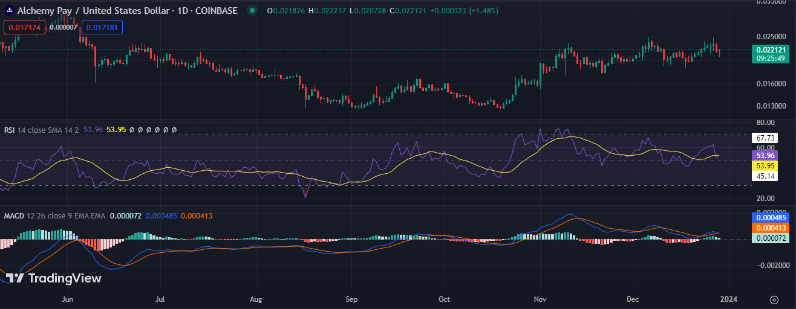
Task: Click the Alchemy Pay coin logo icon
Action: [x=10, y=11]
